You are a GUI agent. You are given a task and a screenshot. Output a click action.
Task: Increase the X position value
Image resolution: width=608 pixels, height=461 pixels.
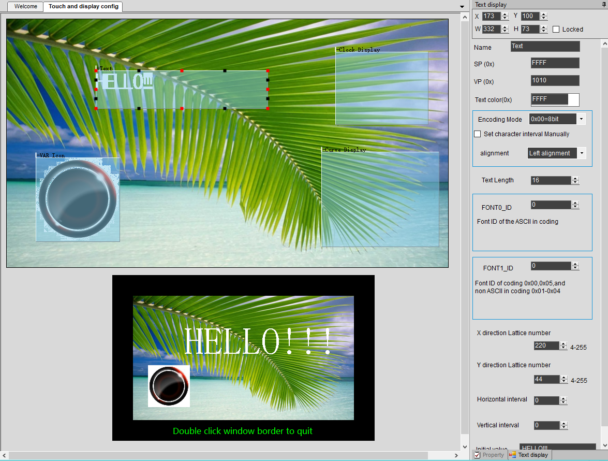[505, 15]
